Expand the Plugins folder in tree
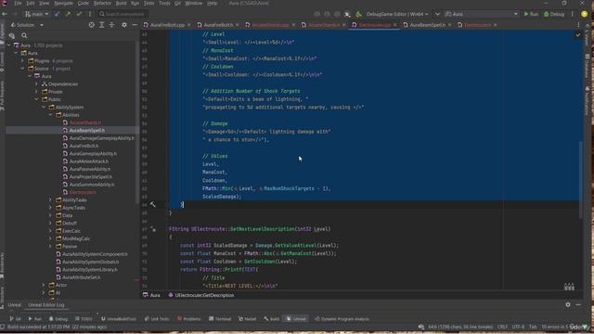Viewport: 594px width, 334px height. pos(22,60)
